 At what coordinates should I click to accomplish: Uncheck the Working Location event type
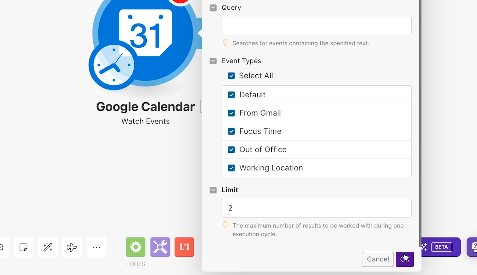[x=231, y=168]
